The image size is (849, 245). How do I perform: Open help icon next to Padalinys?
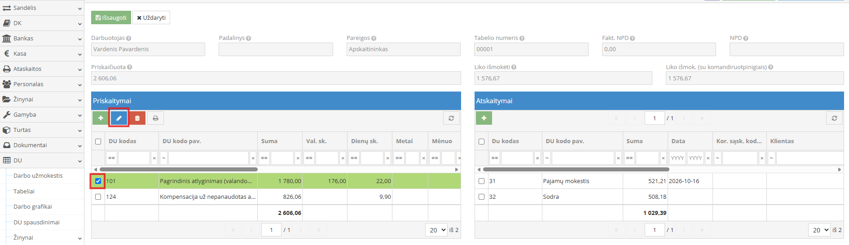[248, 39]
